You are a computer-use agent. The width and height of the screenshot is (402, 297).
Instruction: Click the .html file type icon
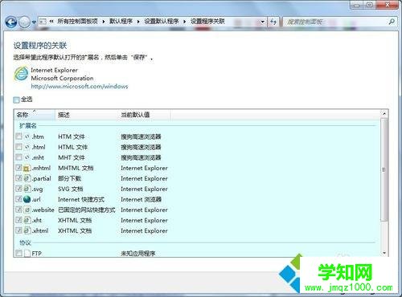tap(27, 147)
